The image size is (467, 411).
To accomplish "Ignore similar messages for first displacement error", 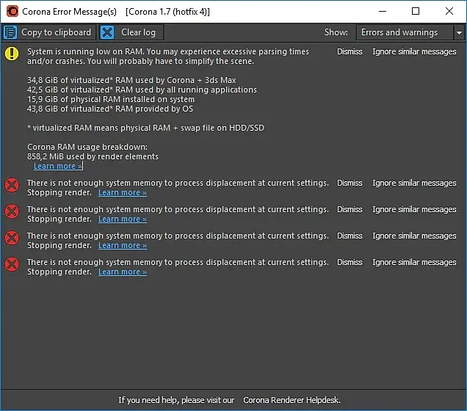I will [x=414, y=183].
